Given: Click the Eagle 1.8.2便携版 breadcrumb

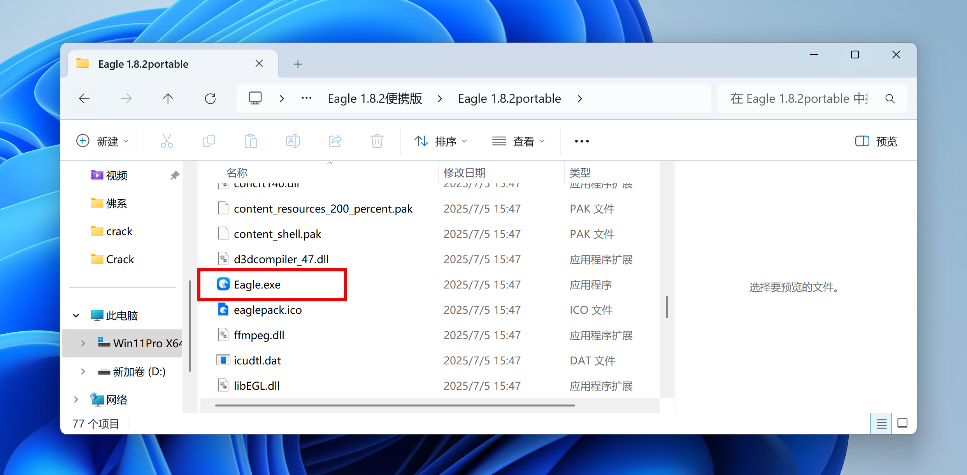Looking at the screenshot, I should tap(375, 99).
